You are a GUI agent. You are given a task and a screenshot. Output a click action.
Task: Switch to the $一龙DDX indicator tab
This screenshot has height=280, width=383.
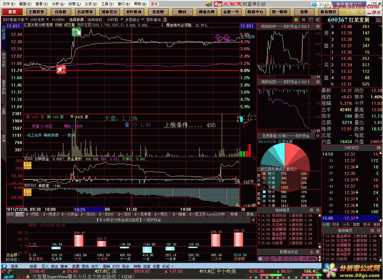88,214
